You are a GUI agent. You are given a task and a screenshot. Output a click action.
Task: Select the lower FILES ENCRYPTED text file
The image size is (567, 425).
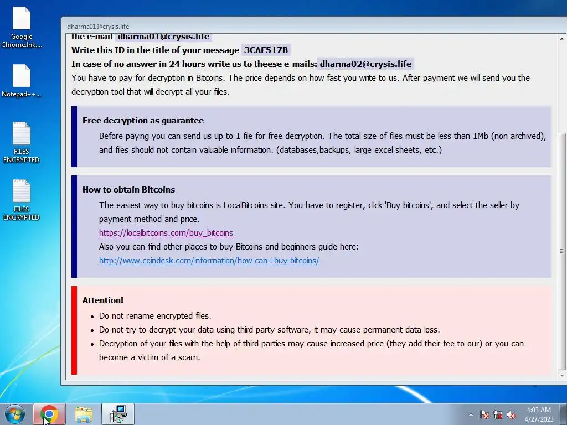(22, 200)
